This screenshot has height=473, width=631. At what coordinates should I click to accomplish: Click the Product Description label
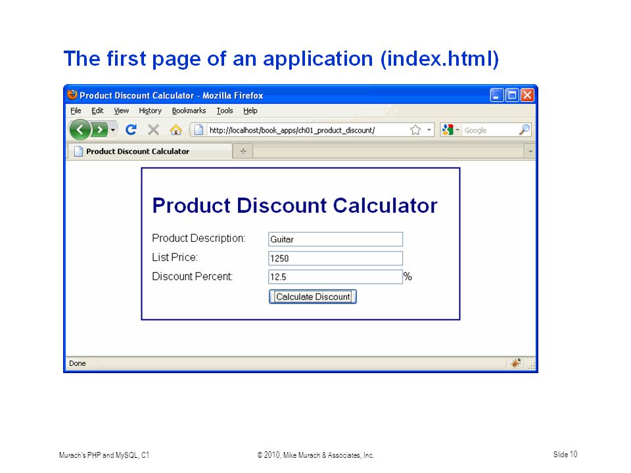199,238
